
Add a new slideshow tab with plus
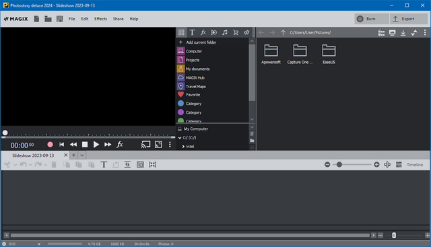coord(73,155)
